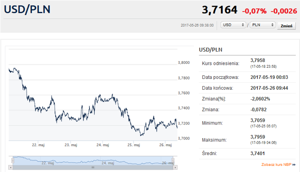This screenshot has width=300, height=172.
Task: Click the current rate 3,7164
Action: click(x=220, y=10)
